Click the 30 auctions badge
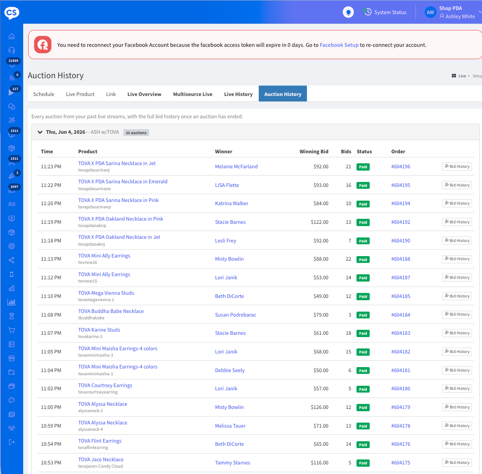This screenshot has width=482, height=474. (x=136, y=132)
